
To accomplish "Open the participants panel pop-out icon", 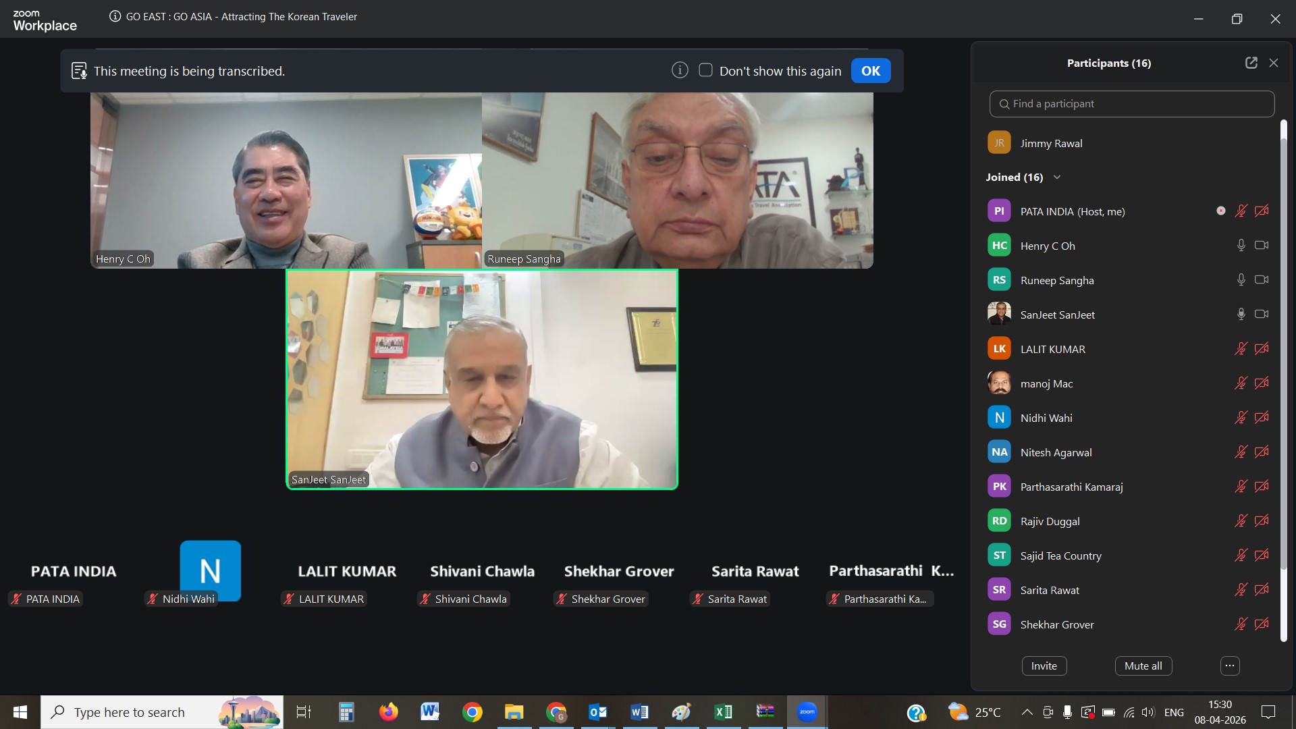I will [1251, 62].
